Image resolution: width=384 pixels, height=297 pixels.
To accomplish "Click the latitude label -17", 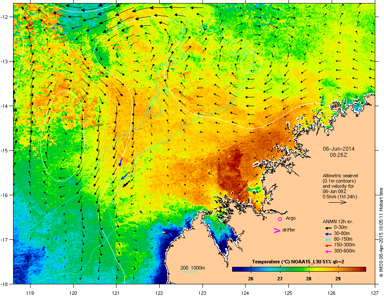I will click(x=5, y=239).
